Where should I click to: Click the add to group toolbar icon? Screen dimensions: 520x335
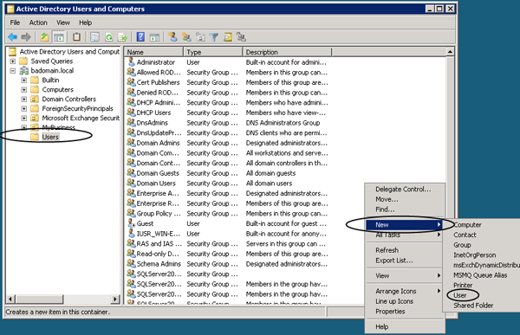click(241, 37)
